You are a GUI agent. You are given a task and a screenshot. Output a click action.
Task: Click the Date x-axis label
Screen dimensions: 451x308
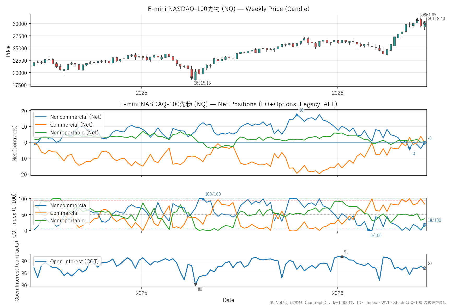[229, 300]
